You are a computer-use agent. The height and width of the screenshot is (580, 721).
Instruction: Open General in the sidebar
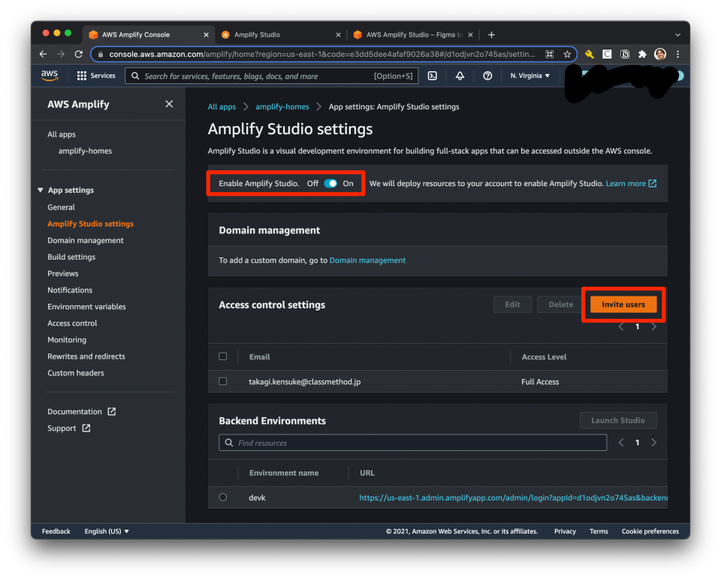click(x=61, y=207)
